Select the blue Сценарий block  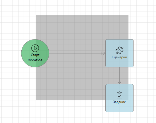119,53
